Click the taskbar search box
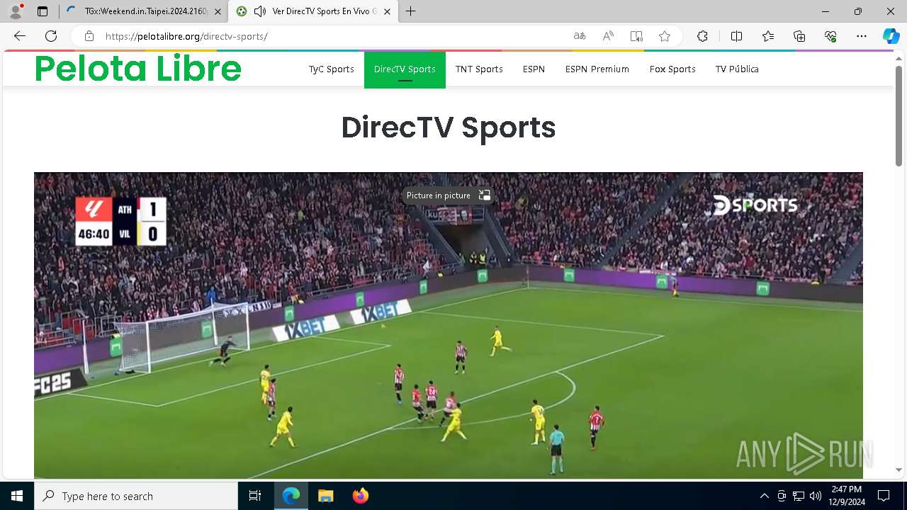 coord(136,496)
